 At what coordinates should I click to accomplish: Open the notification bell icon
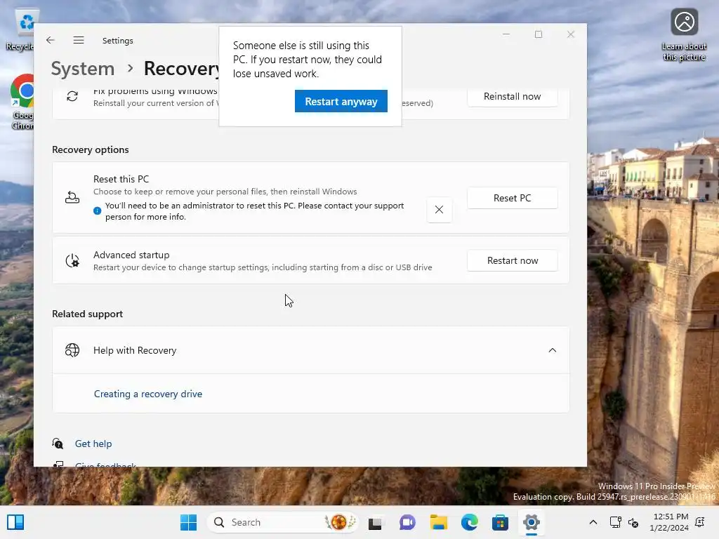pyautogui.click(x=700, y=522)
